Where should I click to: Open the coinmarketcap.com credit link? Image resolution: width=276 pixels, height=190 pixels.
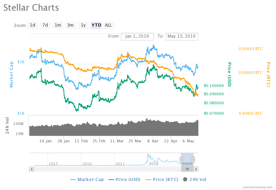(x=257, y=187)
